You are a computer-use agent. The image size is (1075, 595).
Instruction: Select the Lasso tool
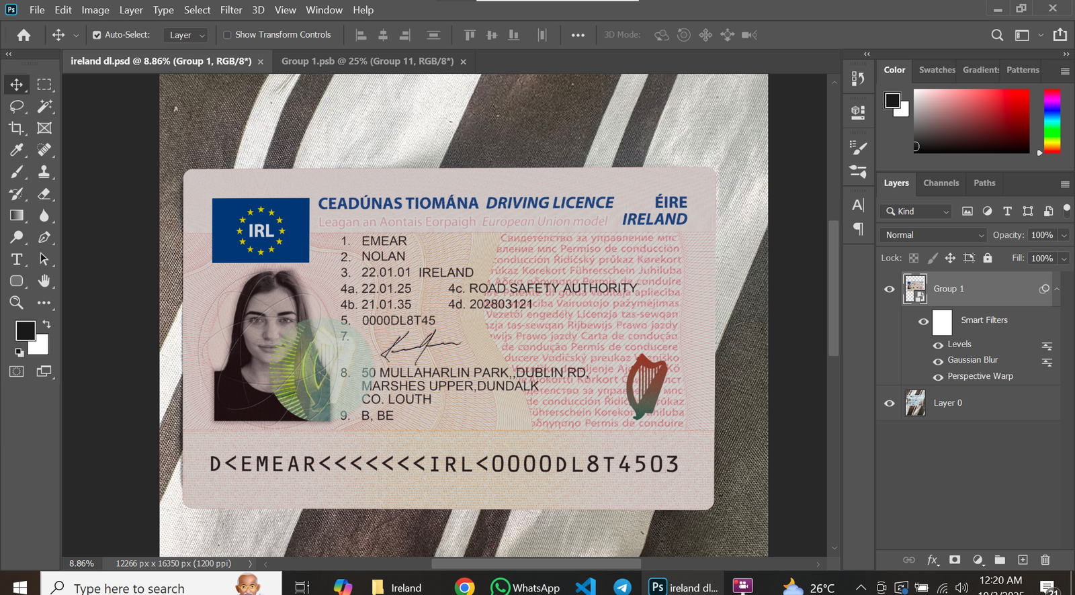point(17,106)
